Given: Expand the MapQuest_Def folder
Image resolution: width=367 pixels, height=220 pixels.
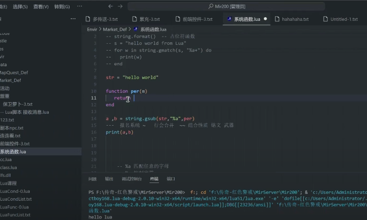Looking at the screenshot, I should pyautogui.click(x=14, y=72).
